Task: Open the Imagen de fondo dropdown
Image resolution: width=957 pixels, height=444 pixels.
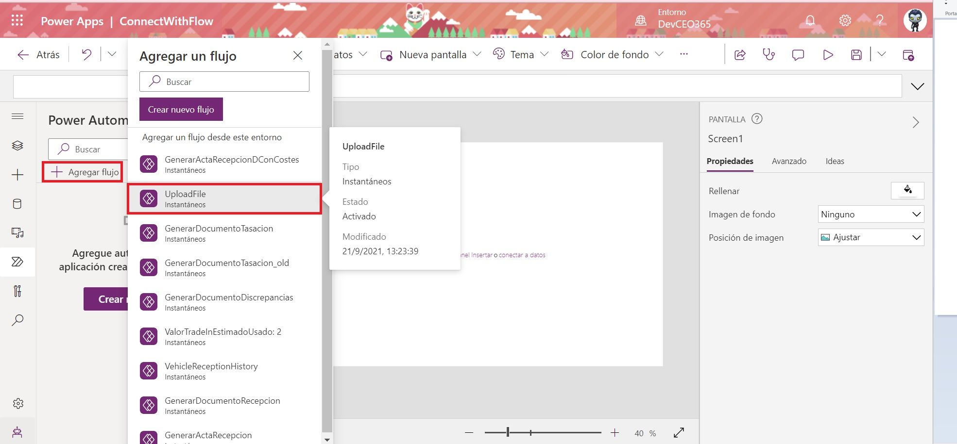Action: coord(871,214)
